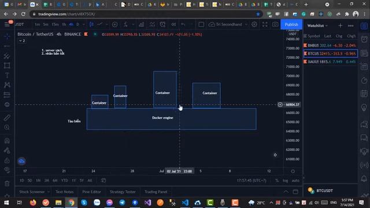
Task: Open Ideas light bulb panel icon
Action: (x=364, y=107)
